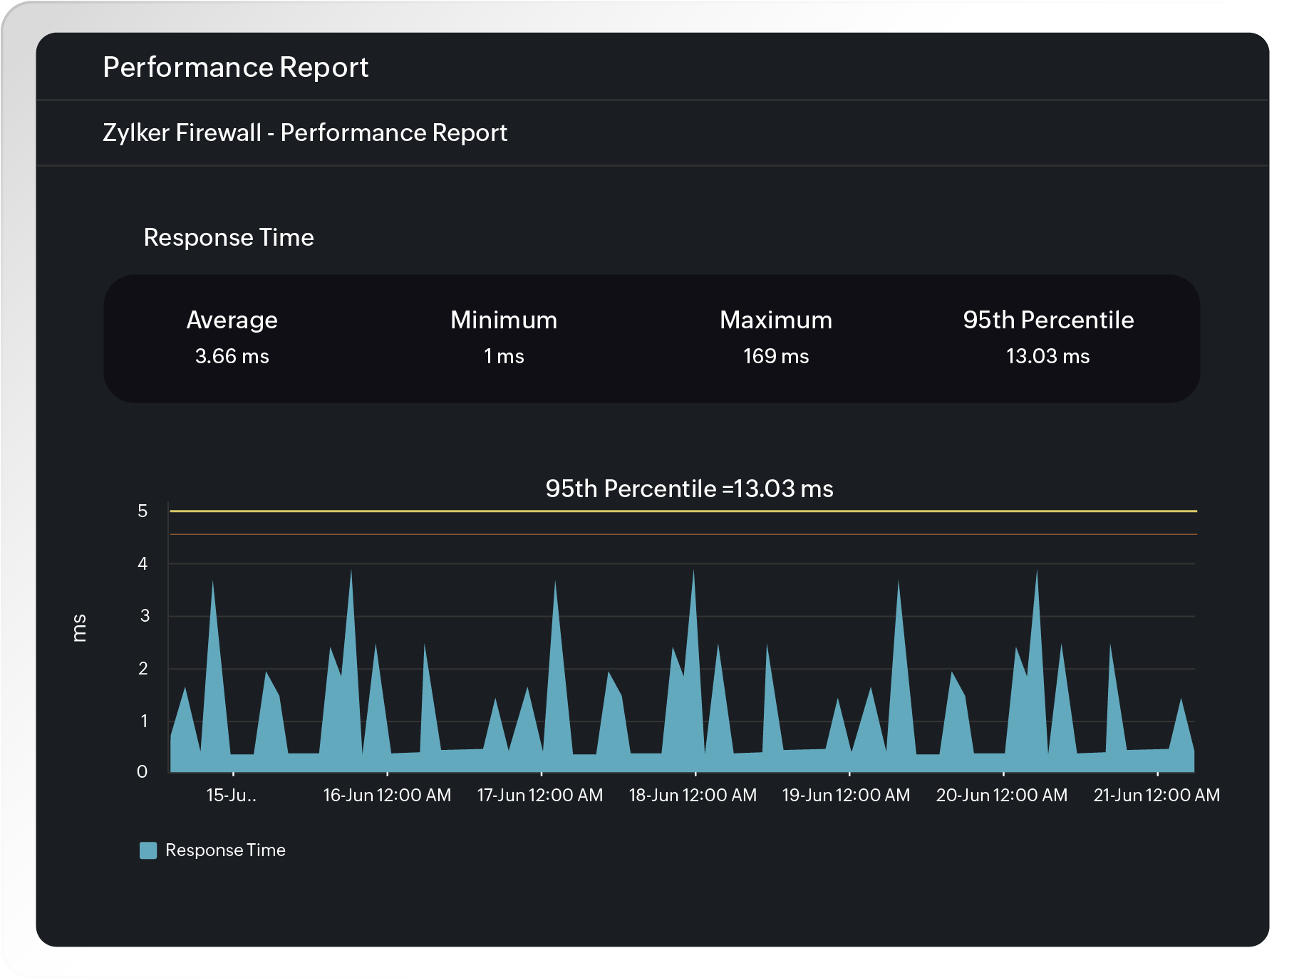Select the Average metric value 3.66 ms

(x=232, y=356)
